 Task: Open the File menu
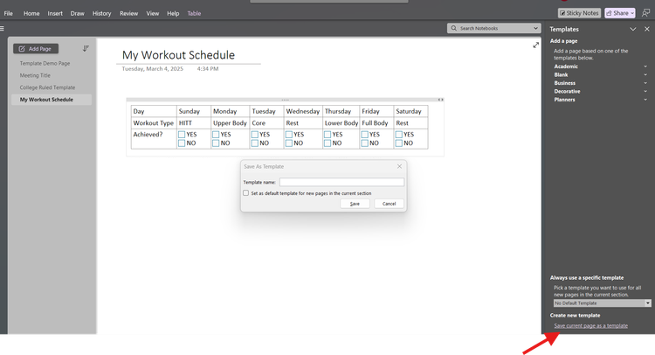tap(9, 13)
